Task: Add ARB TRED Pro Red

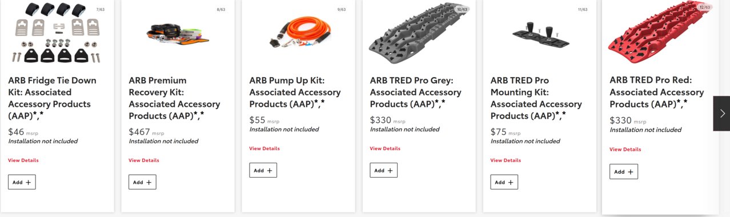Action: 624,171
